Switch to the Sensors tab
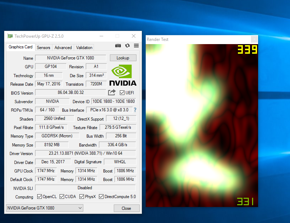Viewport: 290px width, 223px height. click(44, 48)
